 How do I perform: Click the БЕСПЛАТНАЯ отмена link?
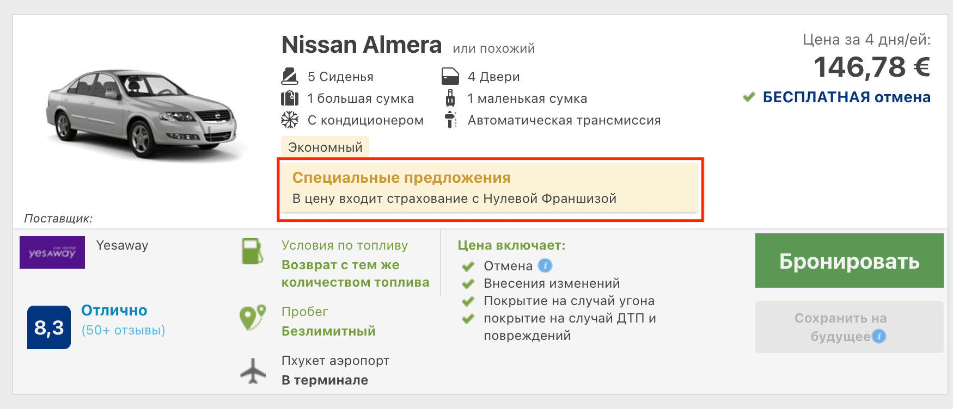click(846, 97)
